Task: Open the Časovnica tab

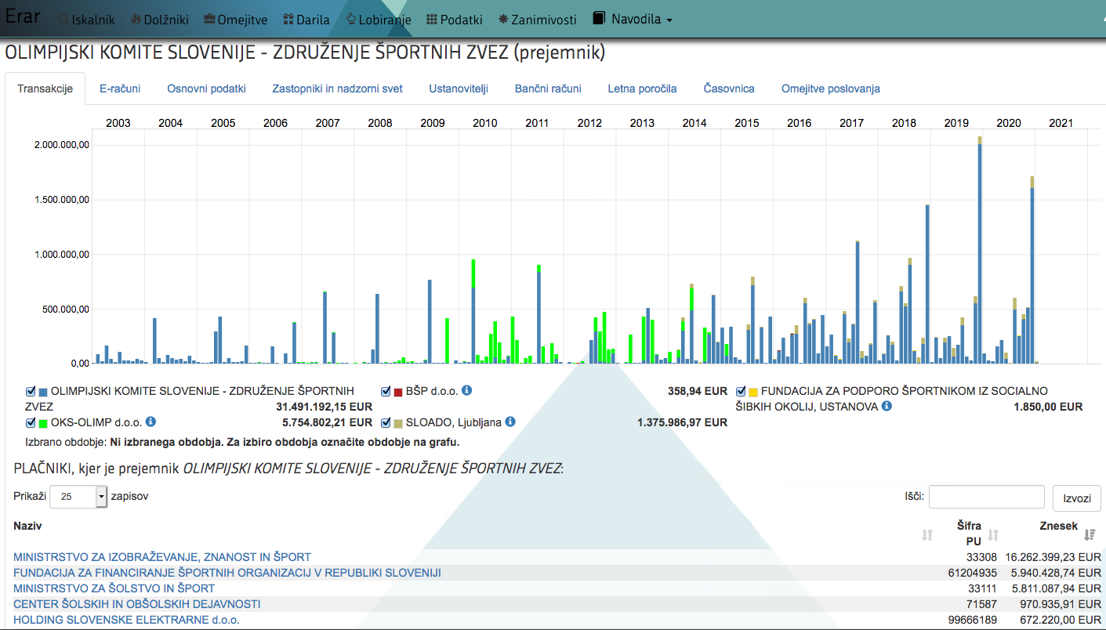Action: (x=729, y=89)
